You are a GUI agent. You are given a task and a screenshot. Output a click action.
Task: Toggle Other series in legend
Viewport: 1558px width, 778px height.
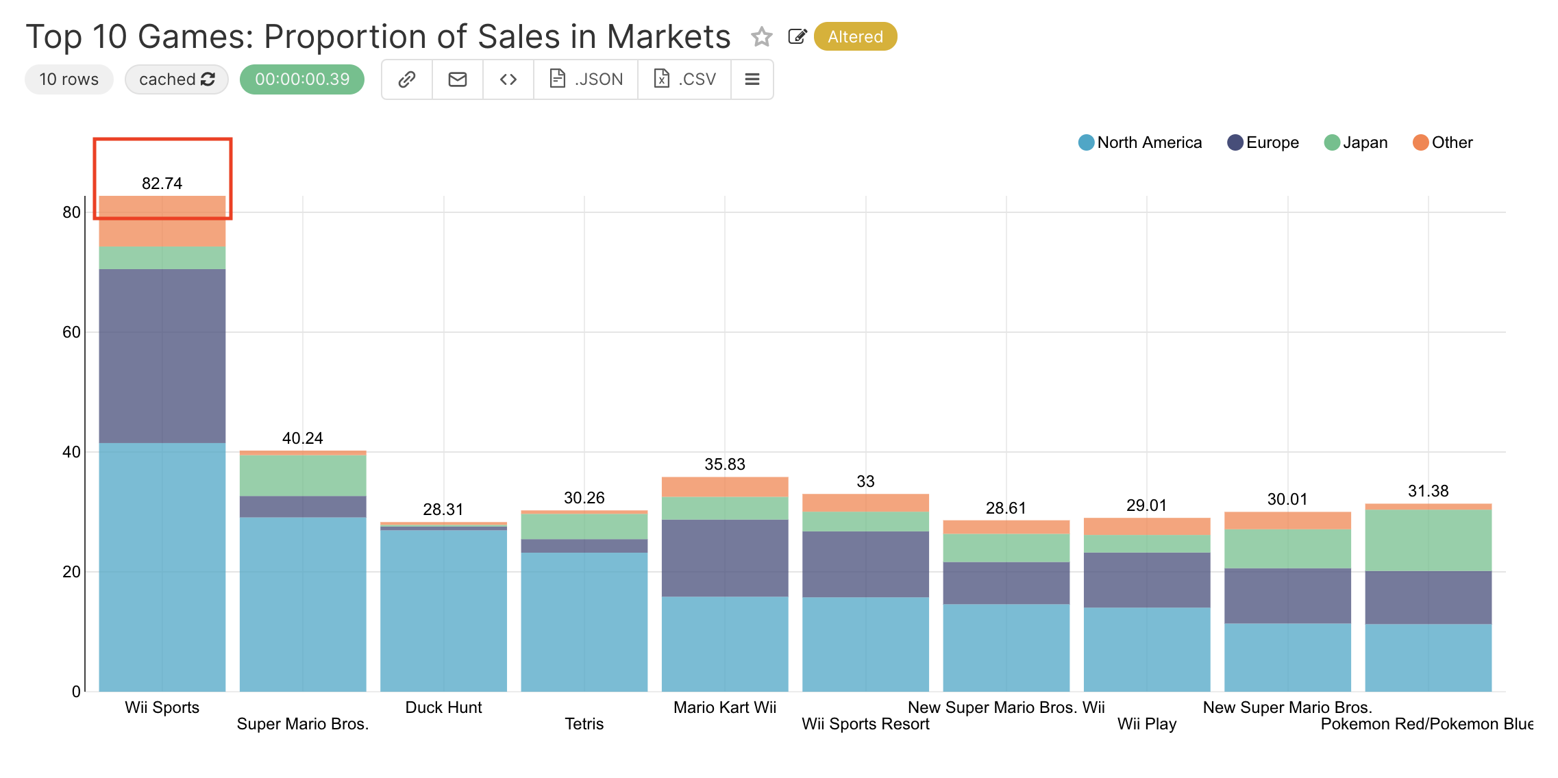[x=1442, y=142]
